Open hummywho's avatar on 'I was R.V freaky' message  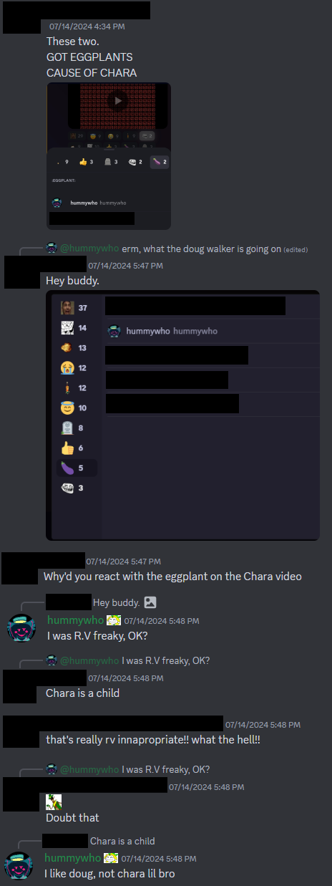(x=21, y=627)
